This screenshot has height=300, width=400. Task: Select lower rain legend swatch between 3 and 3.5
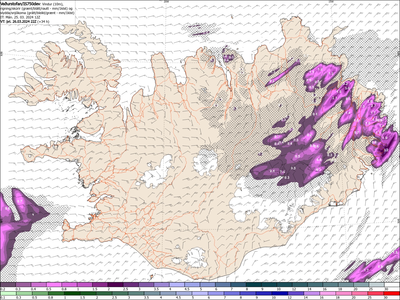coord(136,293)
